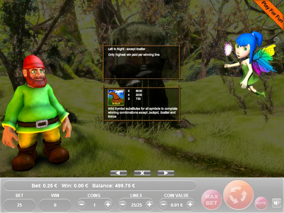
Task: Decrease the number of coins
Action: point(82,205)
